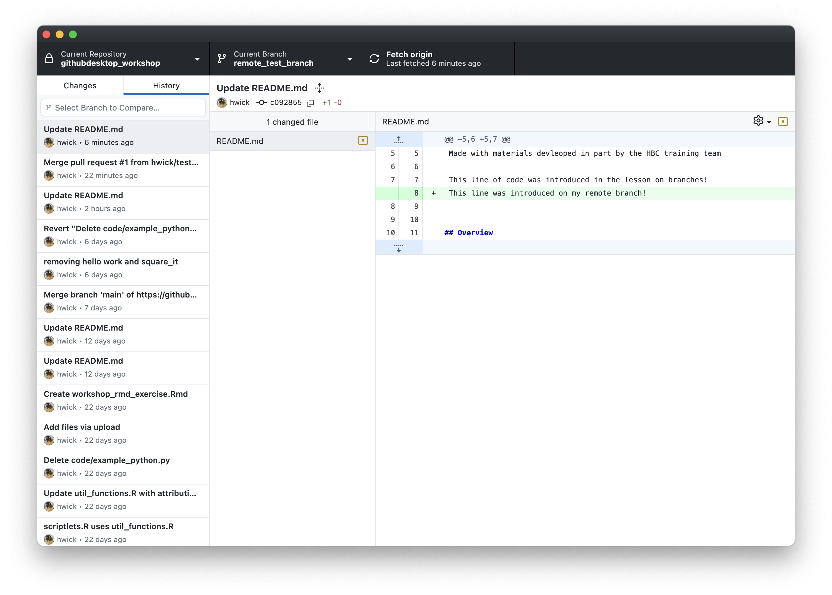Click avatar on Create workshop_rmd_exercise.Rmd commit
The height and width of the screenshot is (595, 832).
tap(49, 407)
